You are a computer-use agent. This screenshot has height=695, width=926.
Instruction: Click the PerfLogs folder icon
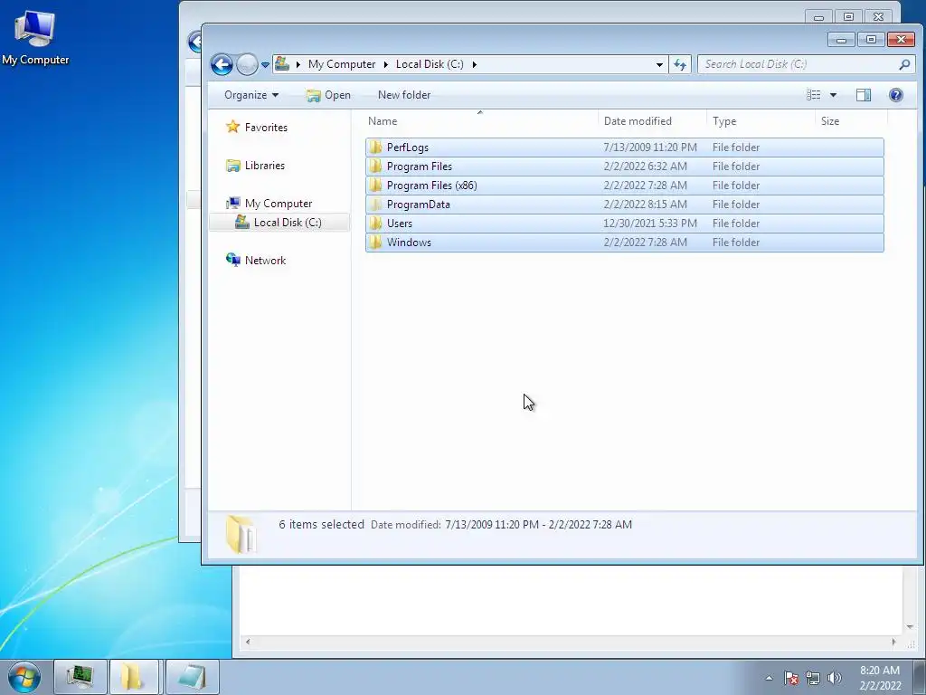point(375,148)
